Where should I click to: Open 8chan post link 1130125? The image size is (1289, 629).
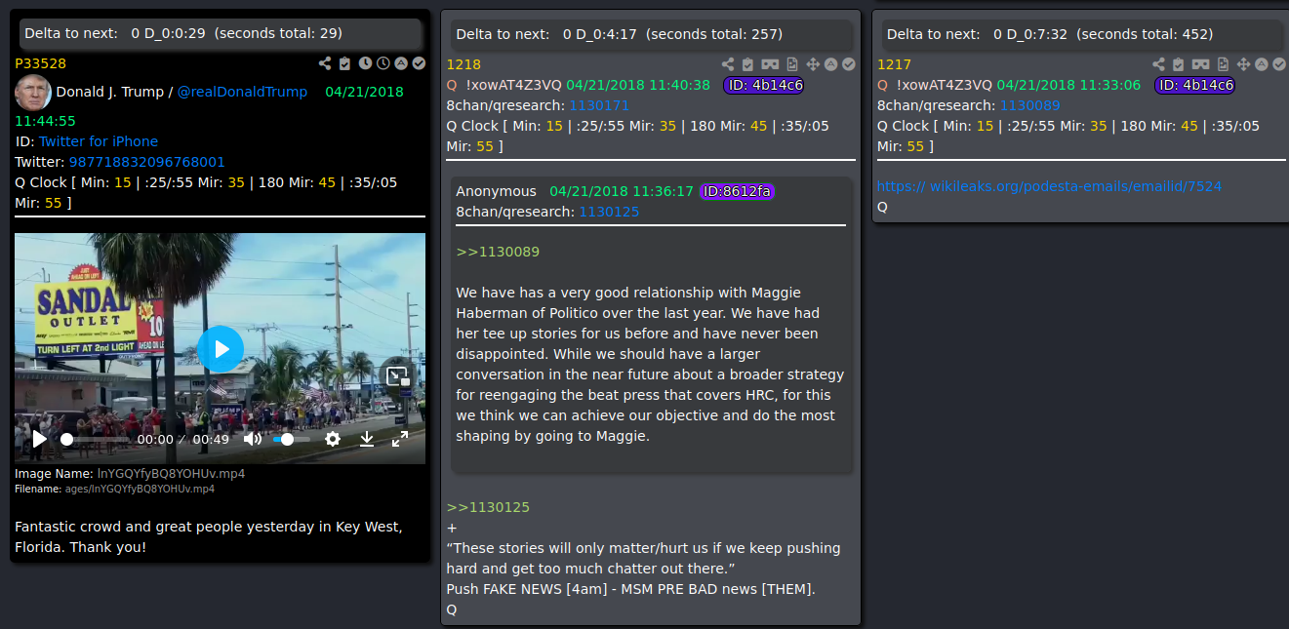pos(609,212)
